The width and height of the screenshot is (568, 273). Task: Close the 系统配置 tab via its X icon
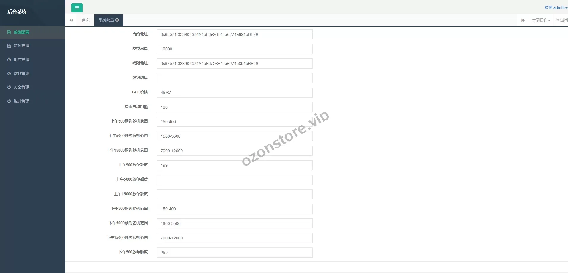coord(117,20)
